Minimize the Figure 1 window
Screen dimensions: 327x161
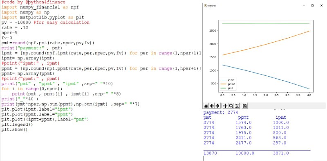[303, 6]
